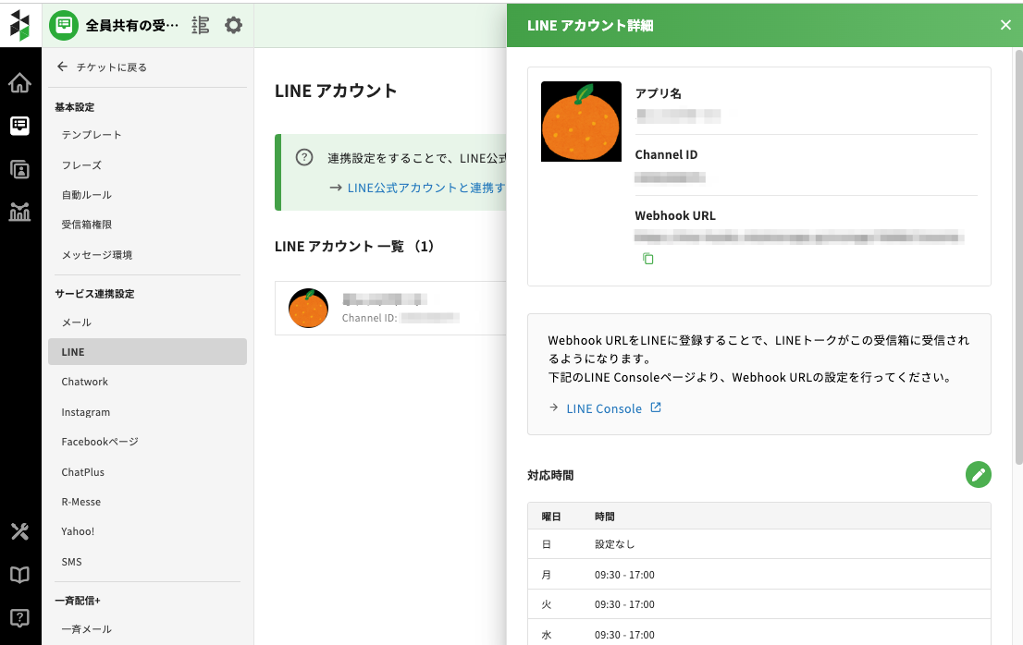Click LINE アカウント 一覧 (1) heading

(354, 247)
